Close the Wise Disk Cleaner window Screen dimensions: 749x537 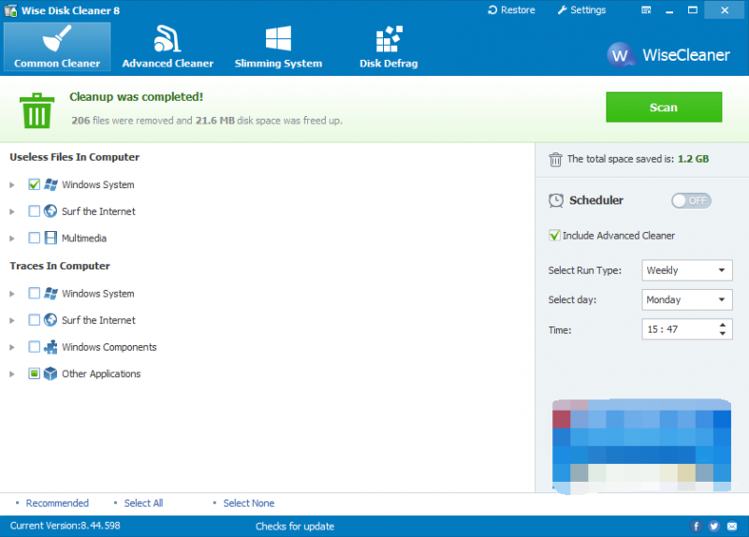725,10
